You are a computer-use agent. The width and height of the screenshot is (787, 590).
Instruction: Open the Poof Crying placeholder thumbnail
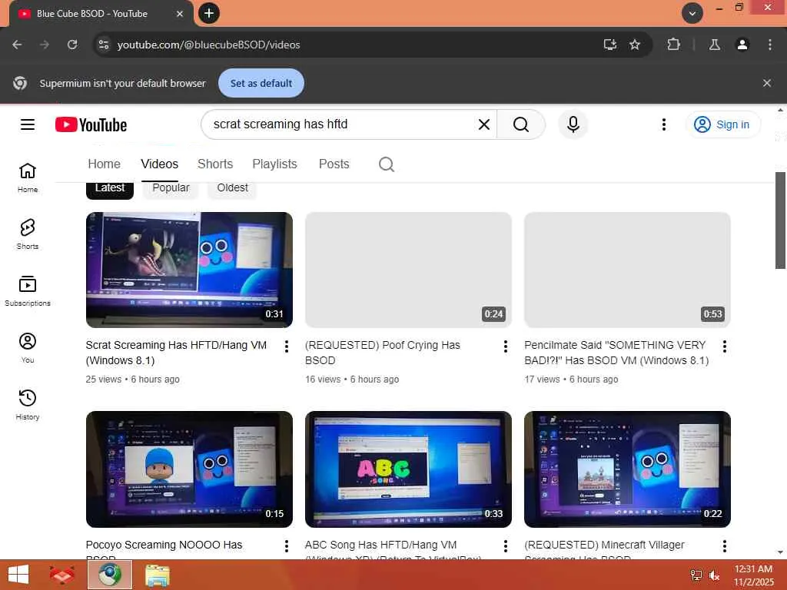[408, 270]
